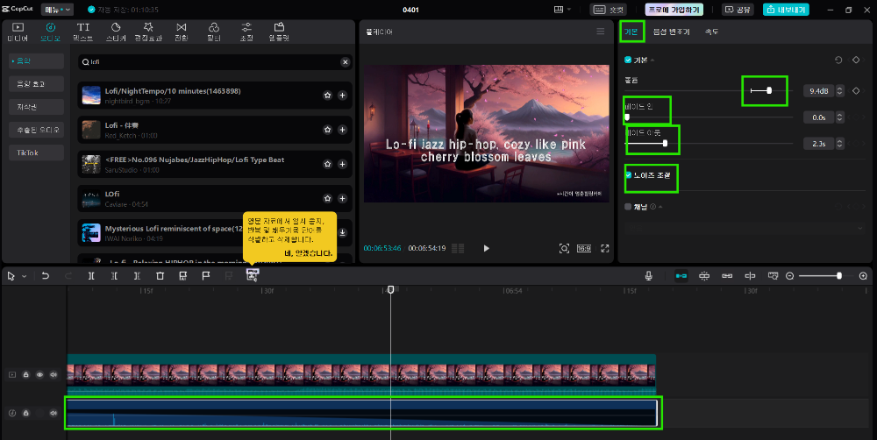Open the player hamburger menu

[600, 32]
